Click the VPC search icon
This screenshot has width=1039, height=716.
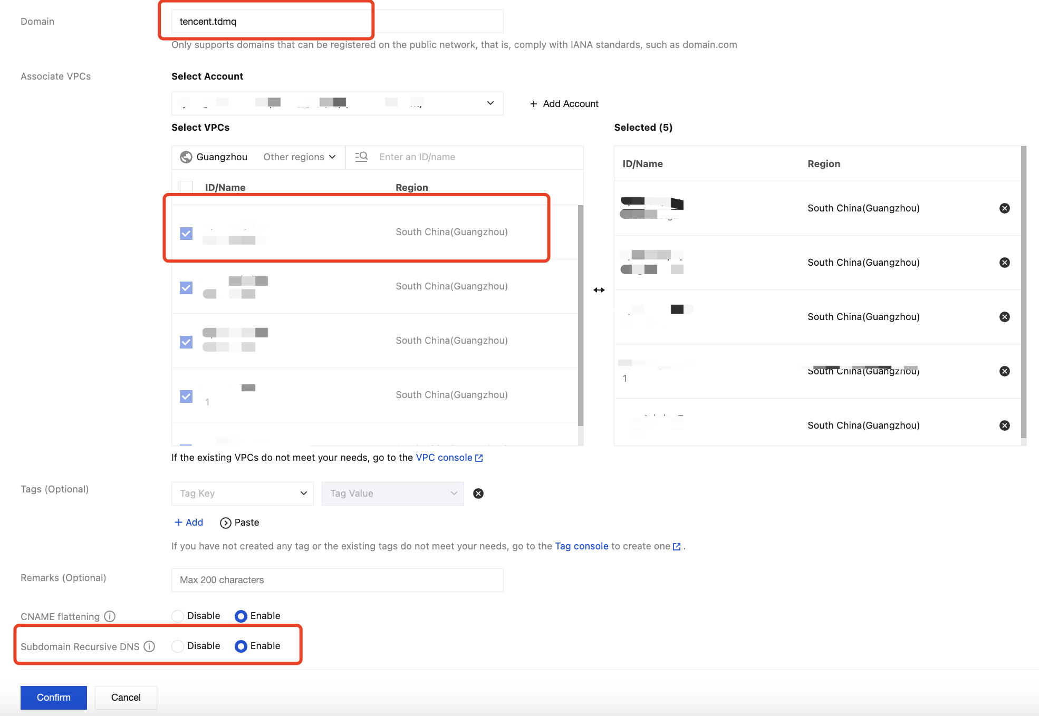(x=361, y=157)
